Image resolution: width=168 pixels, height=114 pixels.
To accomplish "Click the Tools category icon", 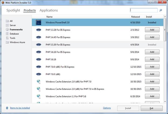I will tap(7, 38).
